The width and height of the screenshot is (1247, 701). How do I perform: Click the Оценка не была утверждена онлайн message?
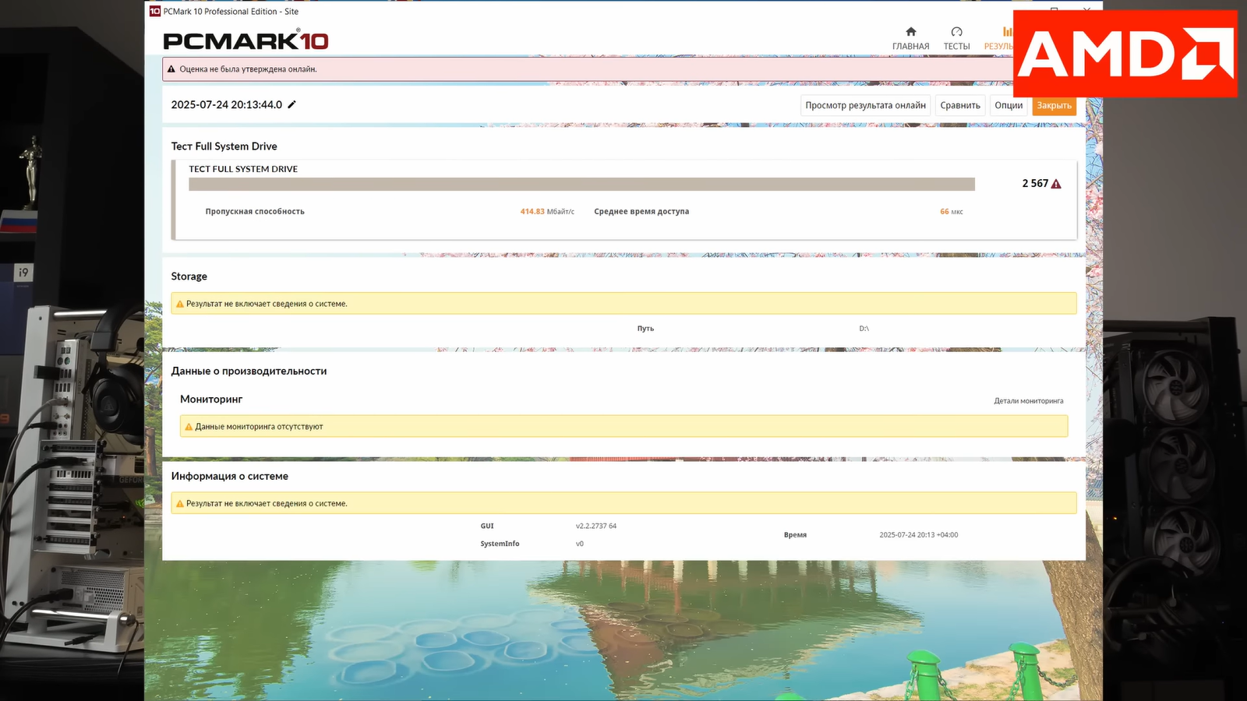click(x=248, y=69)
